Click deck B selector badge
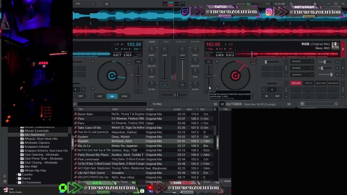Image resolution: width=347 pixels, height=195 pixels. (343, 49)
